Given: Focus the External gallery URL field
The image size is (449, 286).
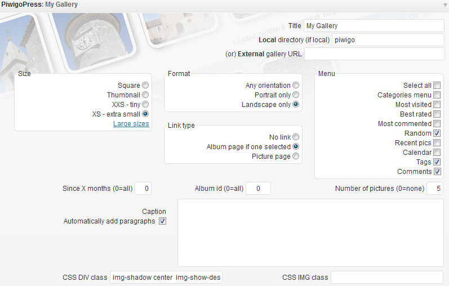Looking at the screenshot, I should pos(374,54).
